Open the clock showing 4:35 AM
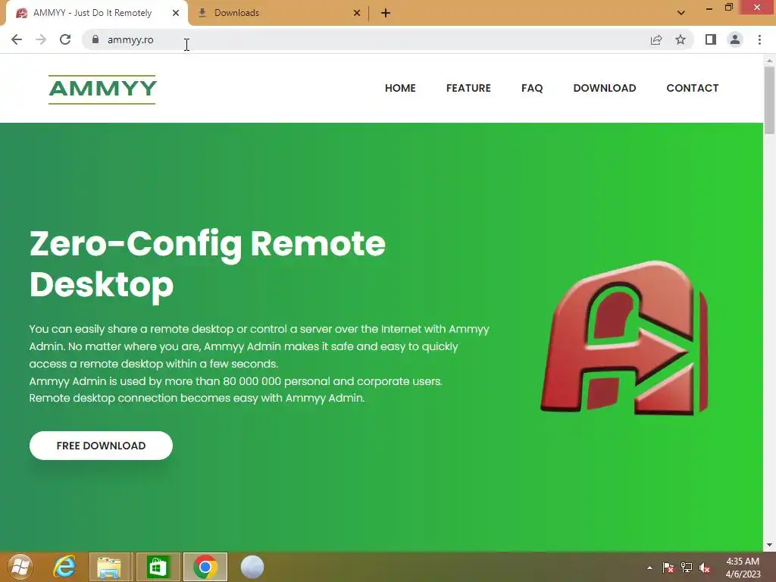This screenshot has height=582, width=776. click(743, 568)
